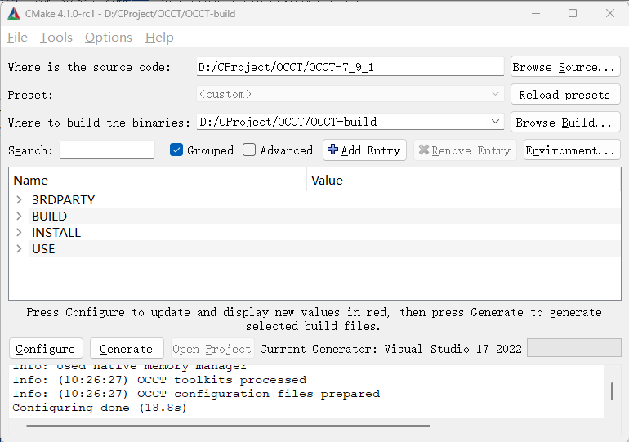Expand the BUILD group
Image resolution: width=629 pixels, height=442 pixels.
coord(19,216)
